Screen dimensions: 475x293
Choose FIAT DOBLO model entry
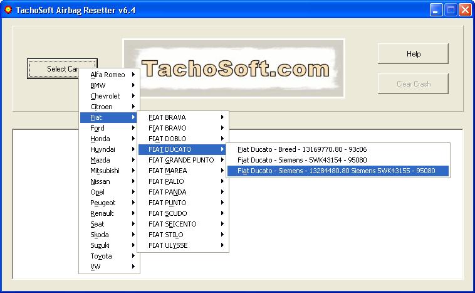183,139
